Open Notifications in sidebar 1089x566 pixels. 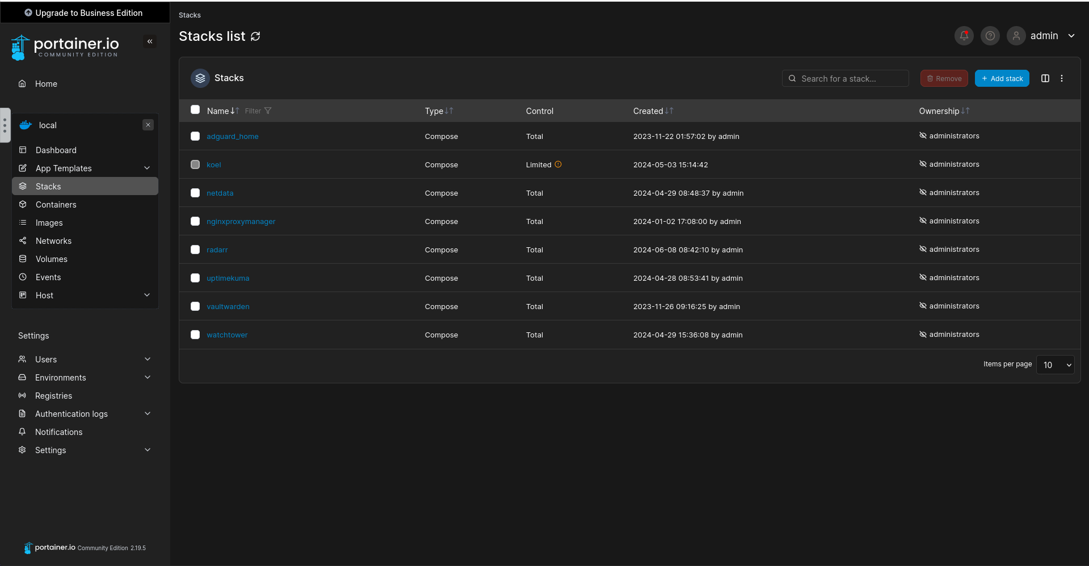[x=85, y=432]
